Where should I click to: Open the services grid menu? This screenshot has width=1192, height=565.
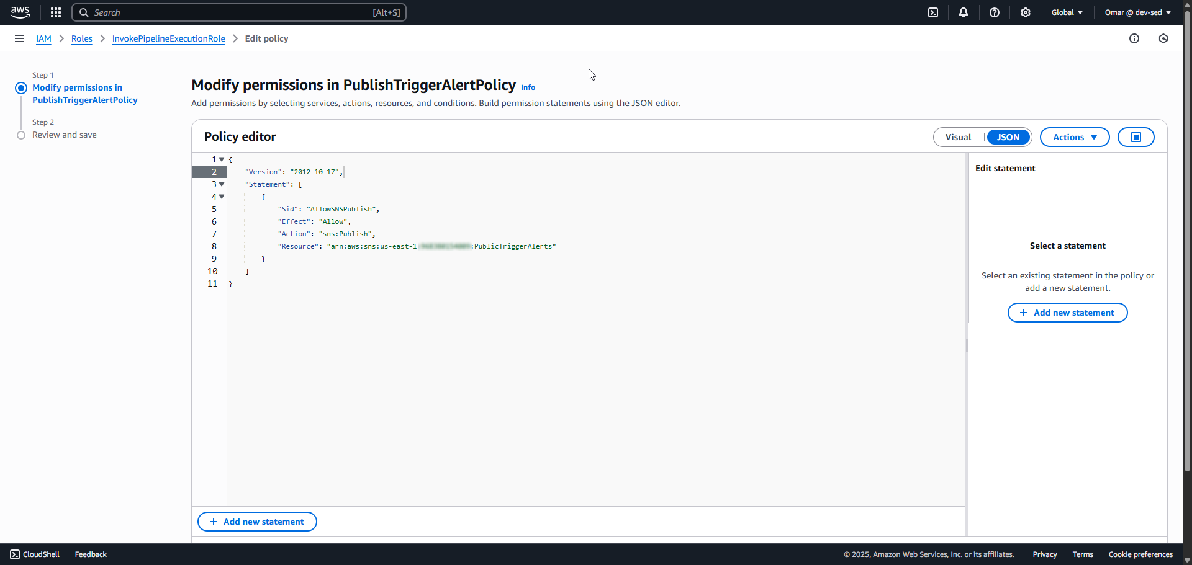pos(56,12)
